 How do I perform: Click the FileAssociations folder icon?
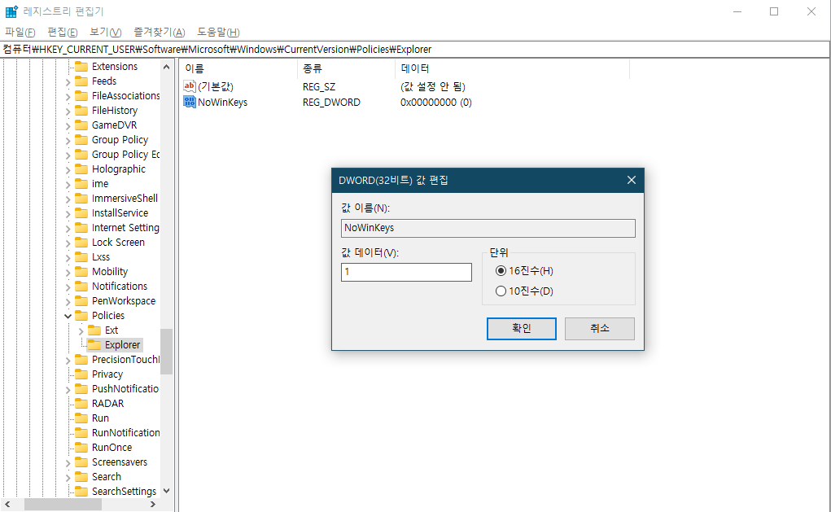81,96
